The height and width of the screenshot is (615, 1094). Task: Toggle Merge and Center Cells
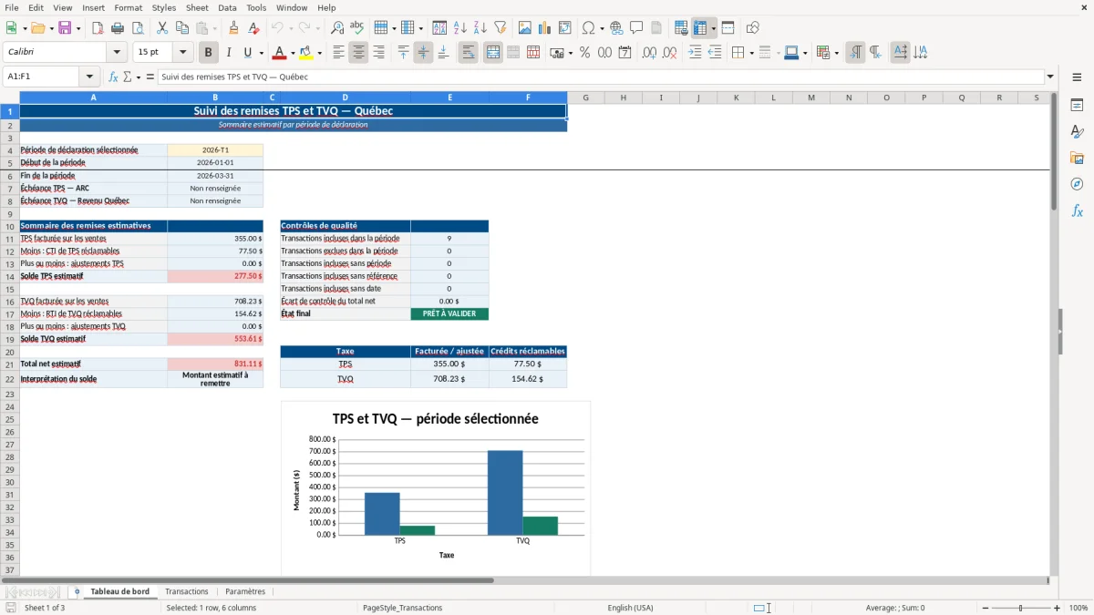point(493,53)
